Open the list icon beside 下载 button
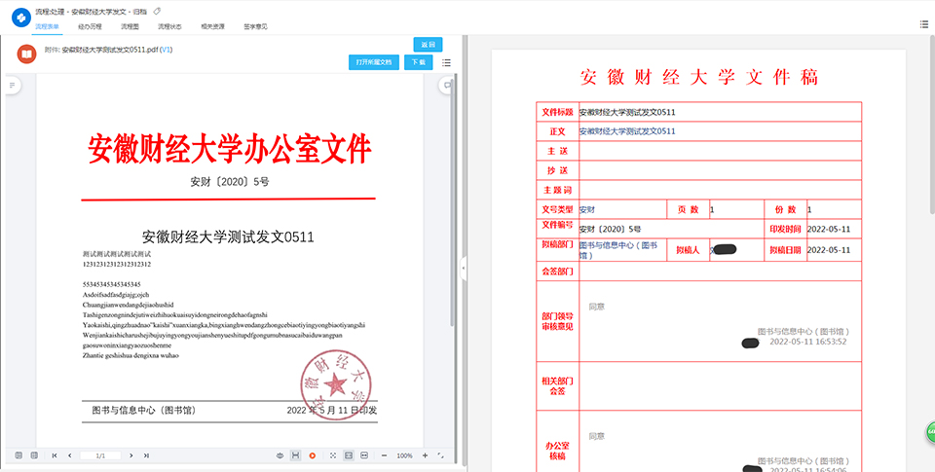 [447, 62]
